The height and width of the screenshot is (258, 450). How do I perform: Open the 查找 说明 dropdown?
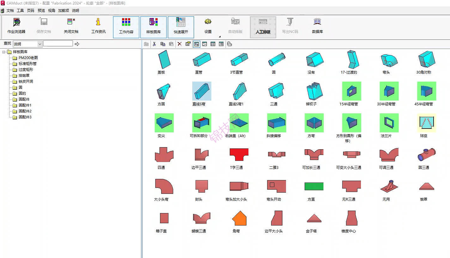40,44
